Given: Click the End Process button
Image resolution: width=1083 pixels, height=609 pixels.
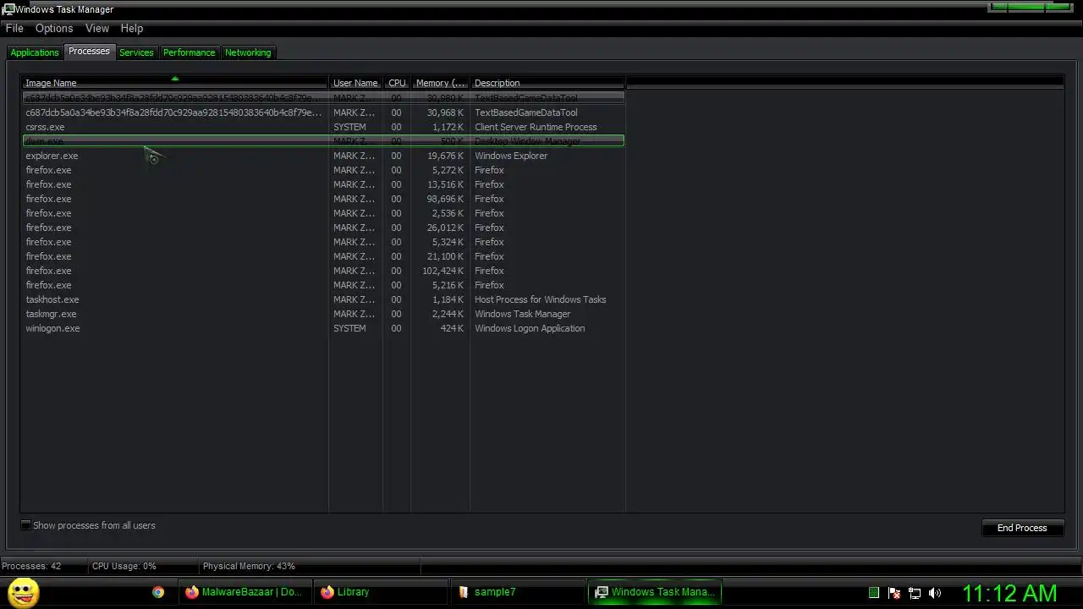Looking at the screenshot, I should pyautogui.click(x=1022, y=528).
